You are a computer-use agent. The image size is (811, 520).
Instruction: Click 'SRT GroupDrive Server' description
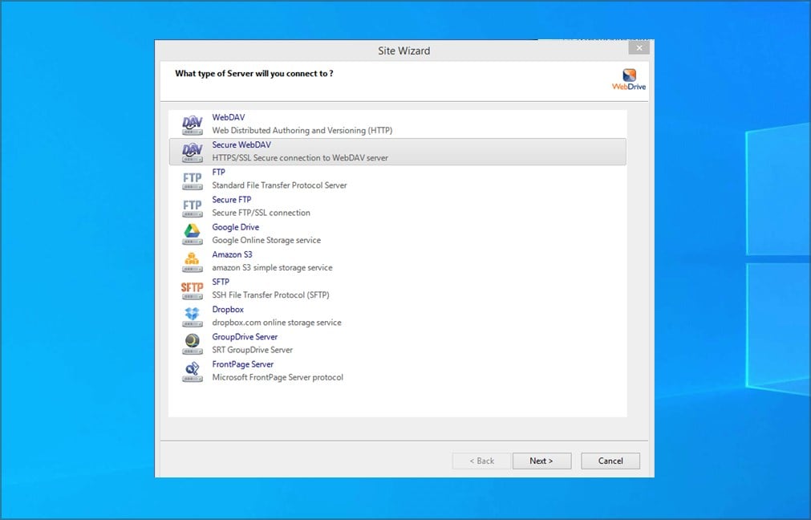coord(253,350)
